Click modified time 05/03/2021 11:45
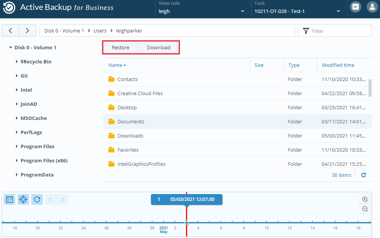The width and height of the screenshot is (380, 238). [x=344, y=136]
